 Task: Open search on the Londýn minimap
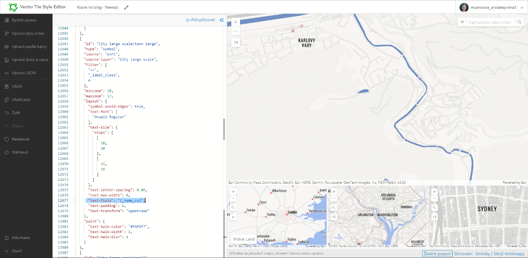(x=233, y=208)
